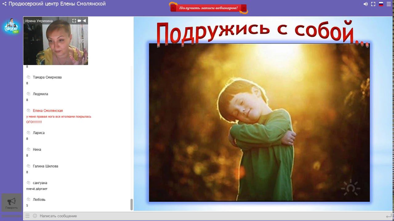Select the name Любовь in chat
The height and width of the screenshot is (221, 394).
tap(39, 200)
